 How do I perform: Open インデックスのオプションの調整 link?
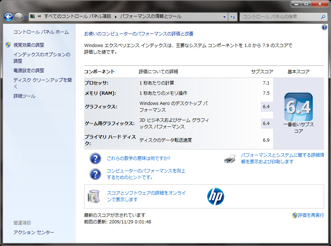[42, 58]
